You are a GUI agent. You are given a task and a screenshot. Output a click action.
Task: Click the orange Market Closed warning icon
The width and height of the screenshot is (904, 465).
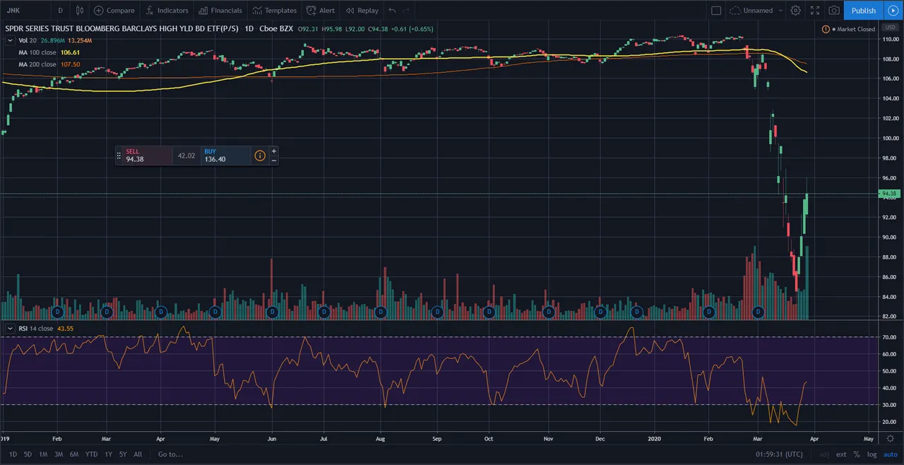click(x=826, y=29)
